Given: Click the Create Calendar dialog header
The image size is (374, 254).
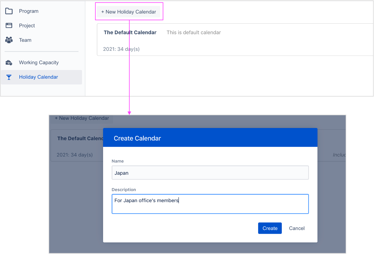Looking at the screenshot, I should coord(210,138).
